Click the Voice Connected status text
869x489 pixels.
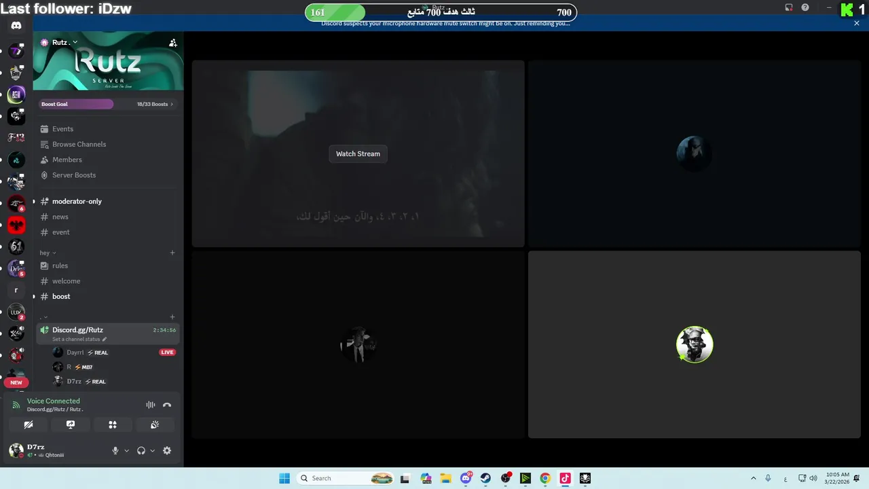(x=54, y=401)
